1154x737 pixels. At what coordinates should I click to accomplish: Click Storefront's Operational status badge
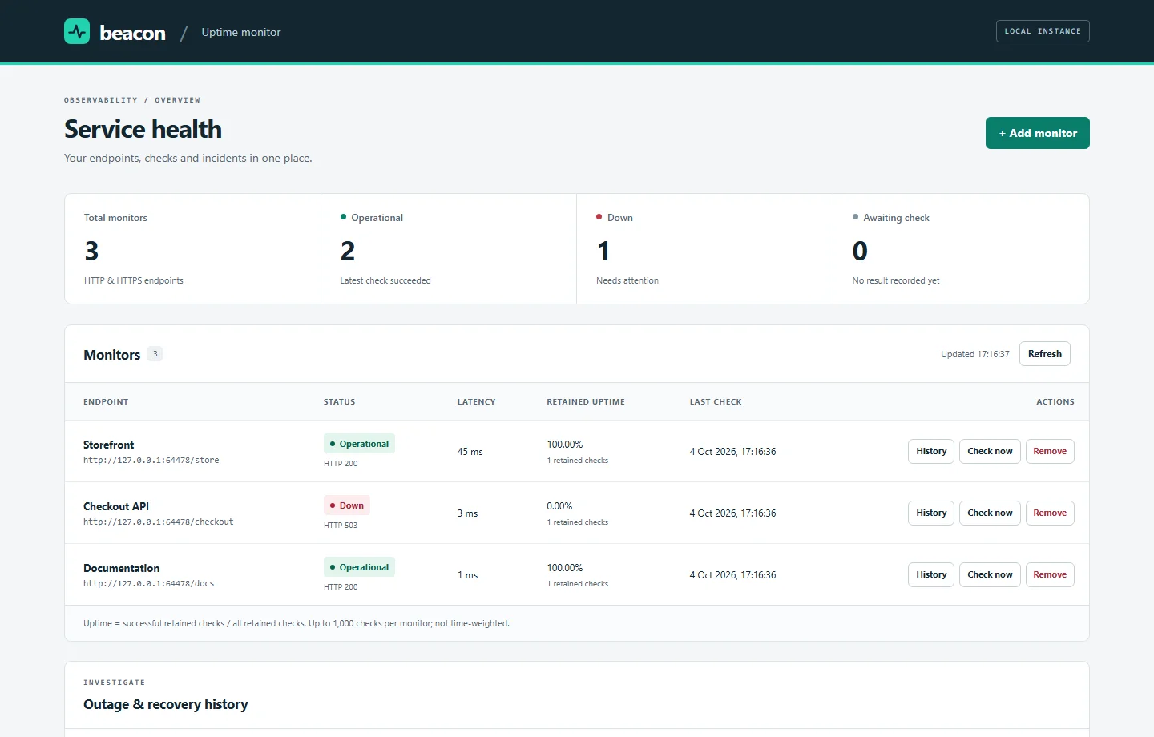pos(359,444)
